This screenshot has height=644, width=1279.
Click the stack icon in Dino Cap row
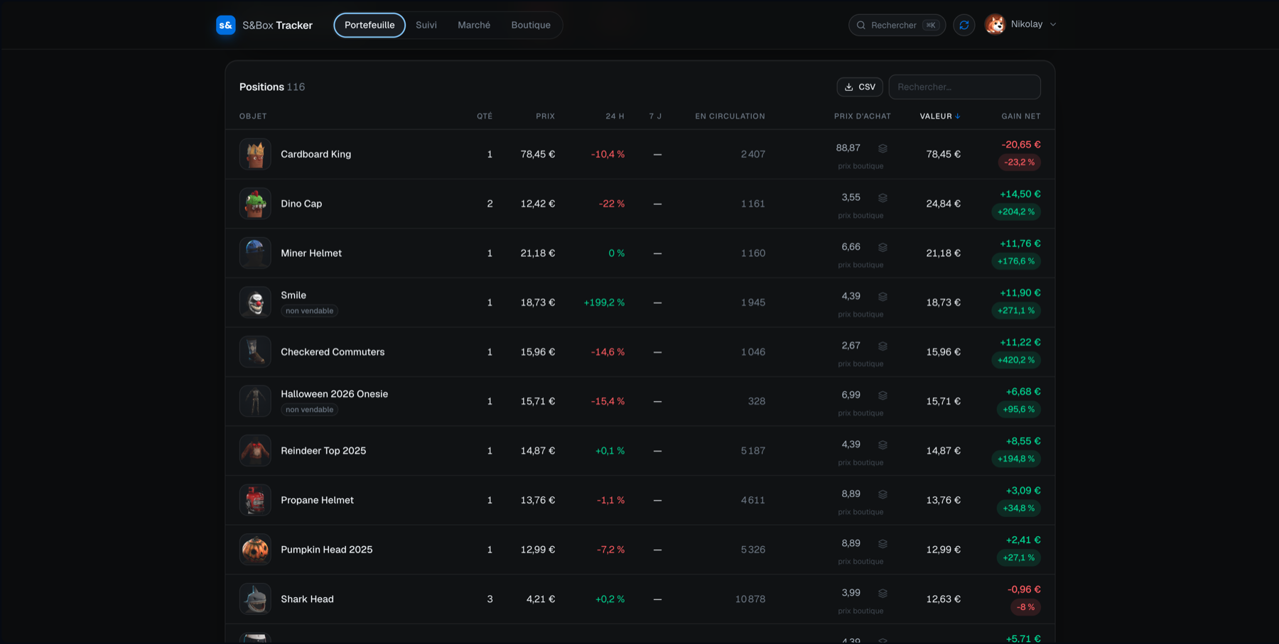(883, 198)
